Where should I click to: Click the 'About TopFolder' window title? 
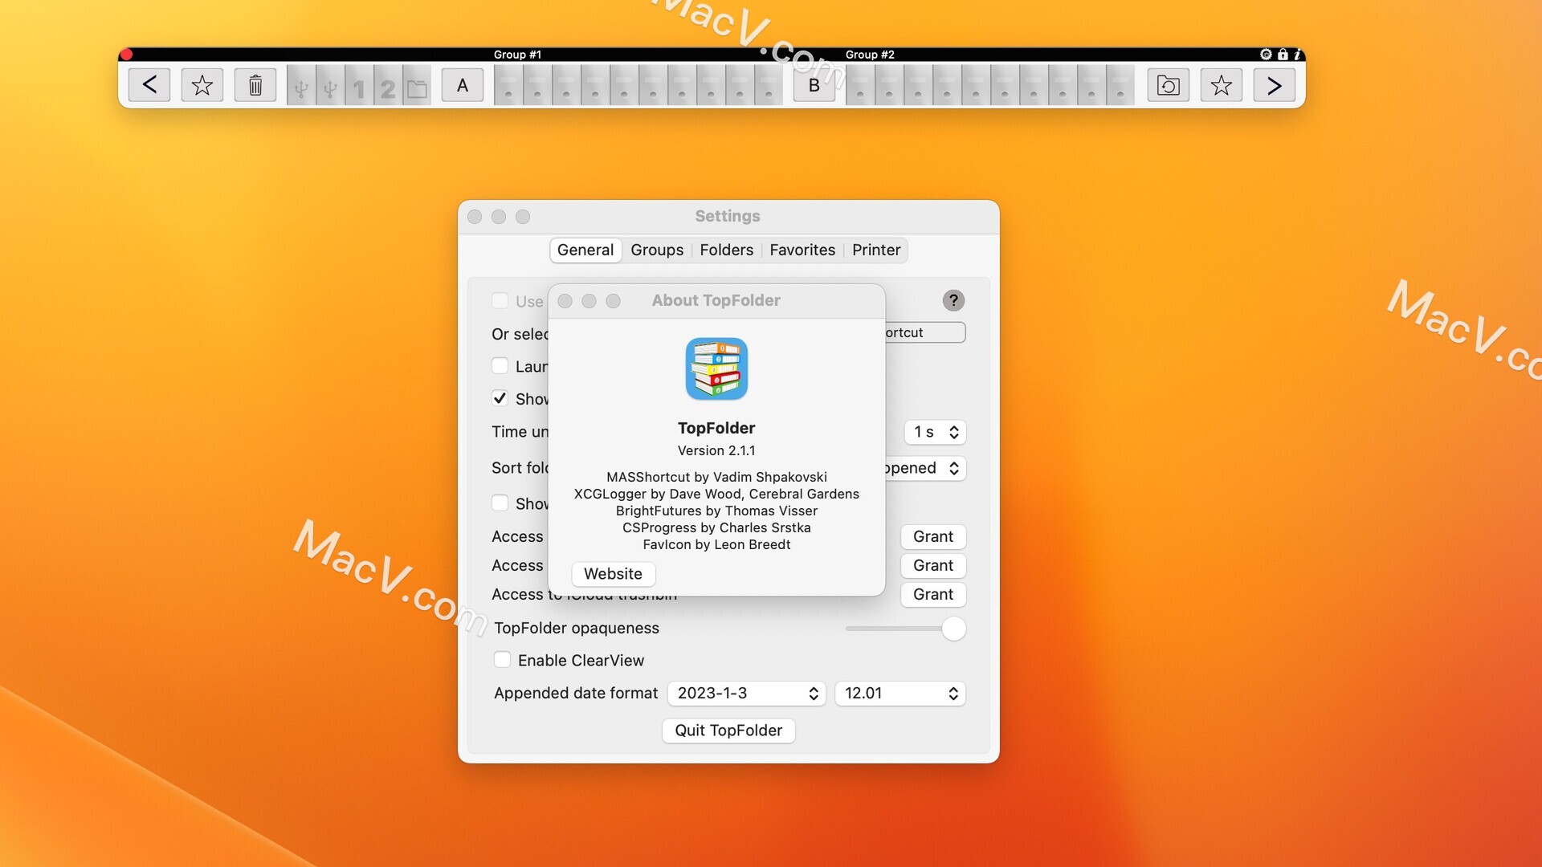716,300
